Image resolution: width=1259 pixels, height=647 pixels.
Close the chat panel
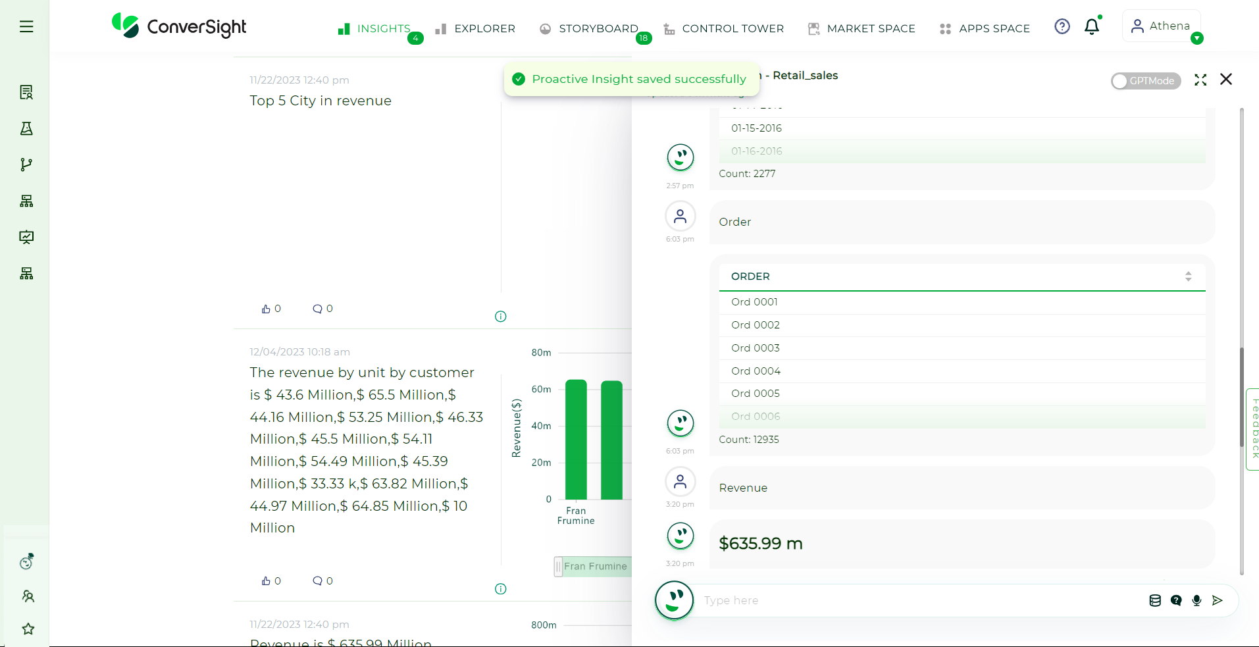click(x=1226, y=80)
